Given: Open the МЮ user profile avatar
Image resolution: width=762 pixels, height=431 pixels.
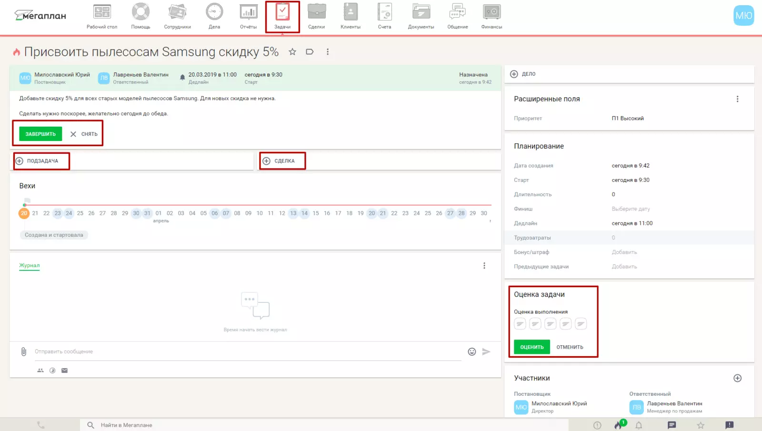Looking at the screenshot, I should coord(743,15).
